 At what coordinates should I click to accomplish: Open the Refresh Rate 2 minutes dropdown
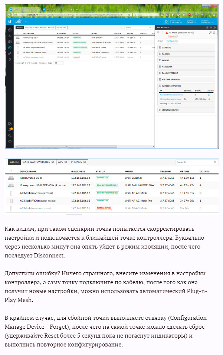(176, 22)
